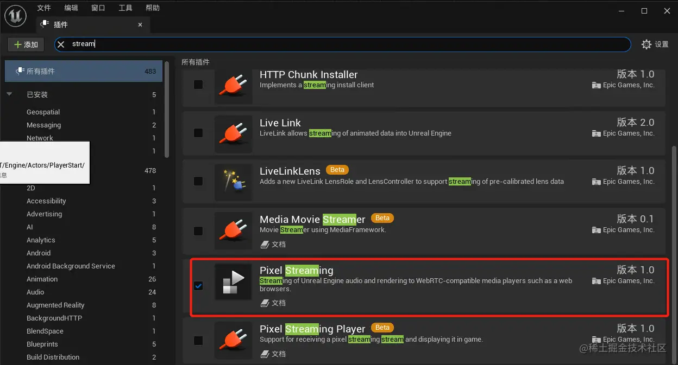Uncheck the Pixel Streaming plugin checkbox

(198, 286)
